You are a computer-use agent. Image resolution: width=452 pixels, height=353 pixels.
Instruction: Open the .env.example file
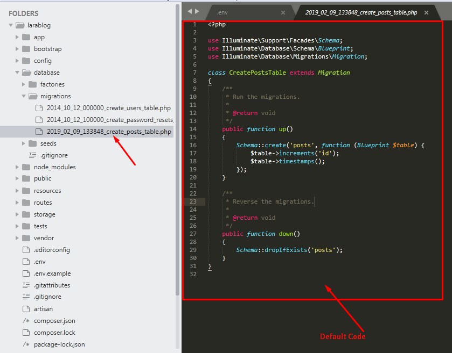(x=52, y=273)
